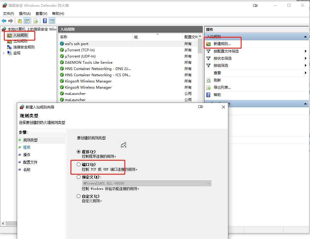
Task: Open the 按配置文件筛选 action
Action: (226, 51)
